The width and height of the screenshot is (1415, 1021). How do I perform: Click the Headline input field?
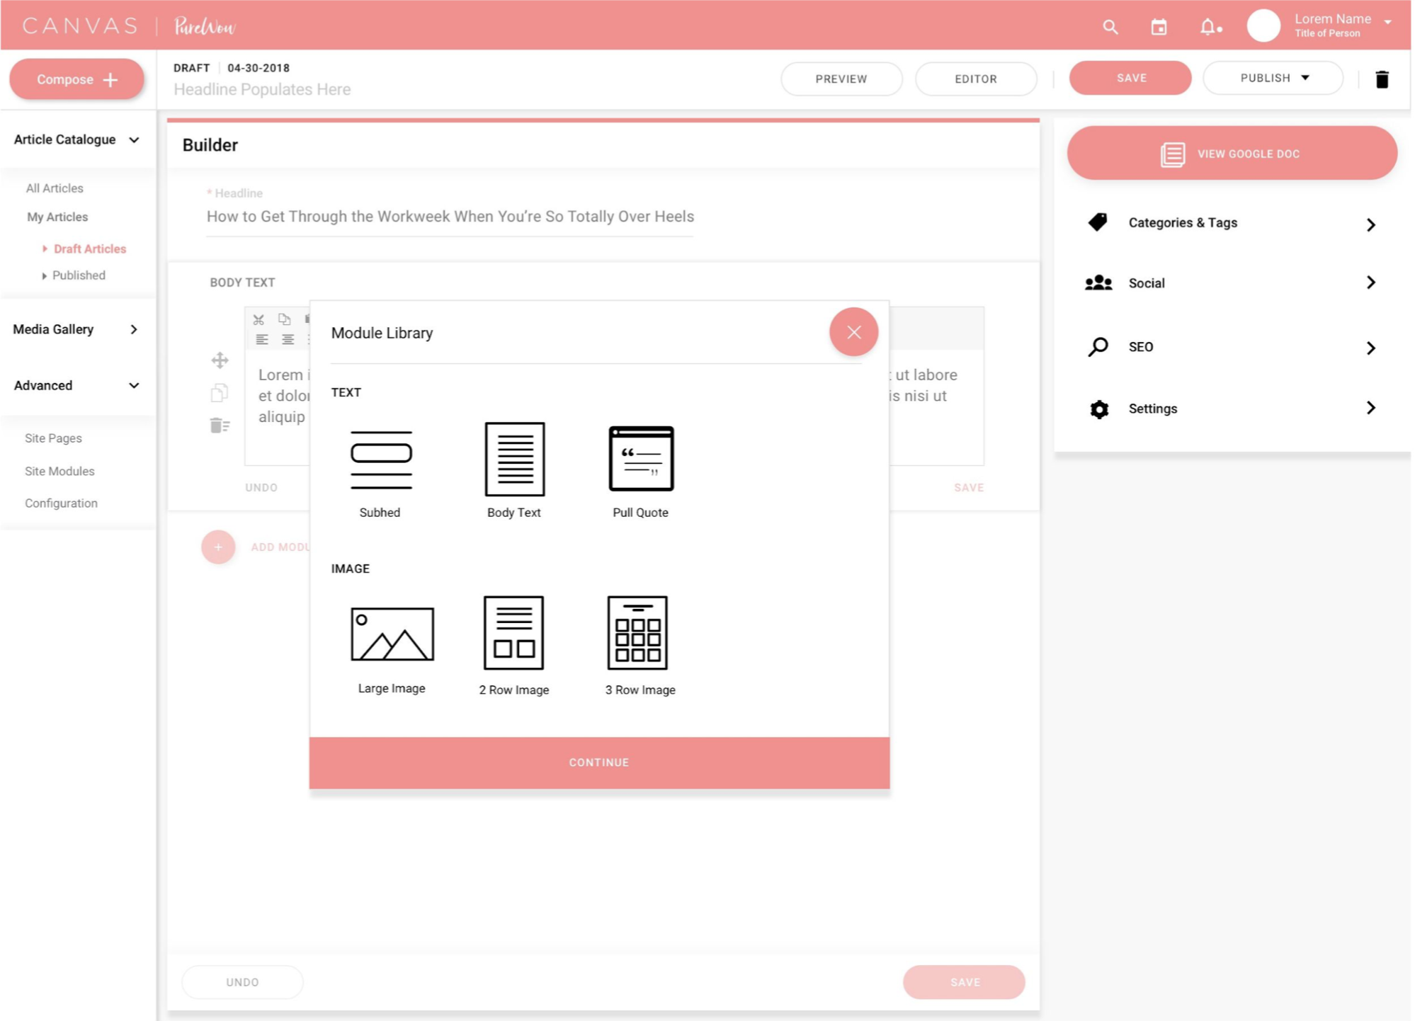coord(450,217)
